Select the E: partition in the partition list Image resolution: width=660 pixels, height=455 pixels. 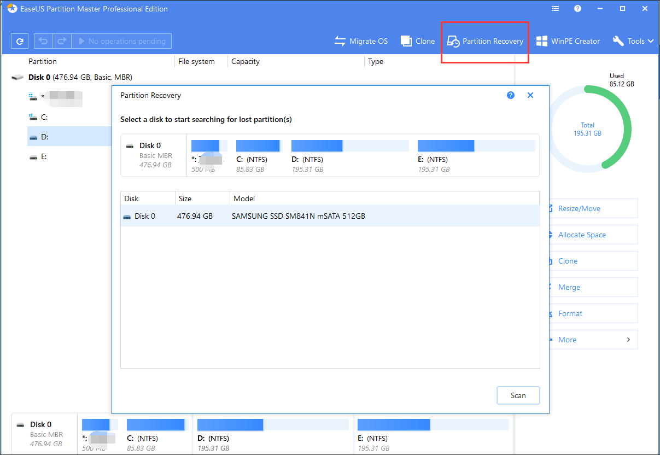[45, 156]
